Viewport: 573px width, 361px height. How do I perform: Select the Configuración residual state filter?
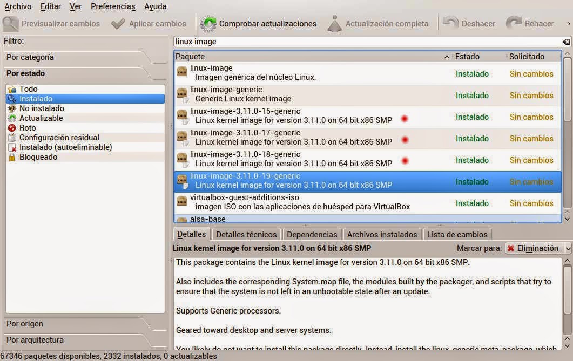[x=85, y=138]
